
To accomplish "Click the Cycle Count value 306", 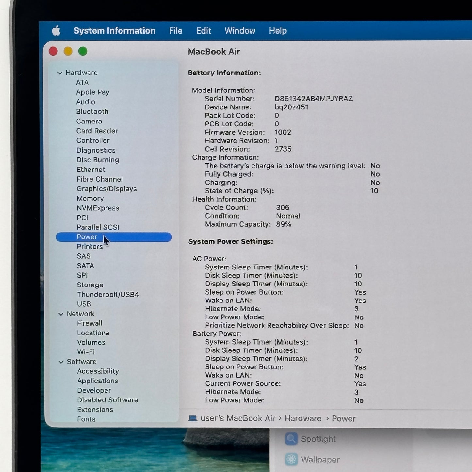I will pos(283,208).
